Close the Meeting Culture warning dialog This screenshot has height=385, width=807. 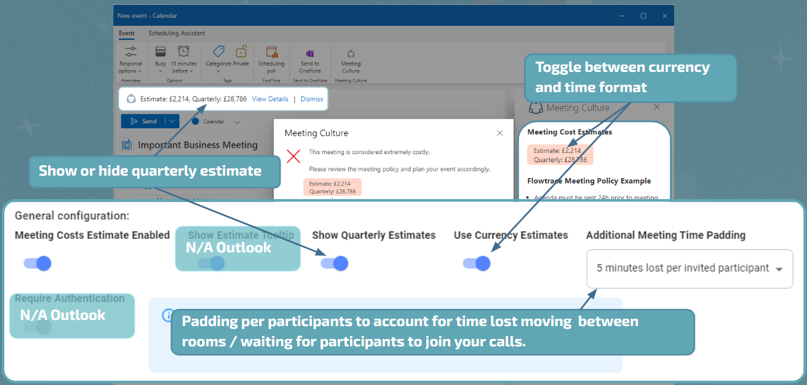[x=499, y=133]
